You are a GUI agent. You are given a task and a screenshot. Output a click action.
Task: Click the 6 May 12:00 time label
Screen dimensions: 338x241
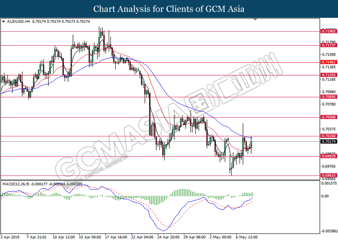(x=247, y=237)
